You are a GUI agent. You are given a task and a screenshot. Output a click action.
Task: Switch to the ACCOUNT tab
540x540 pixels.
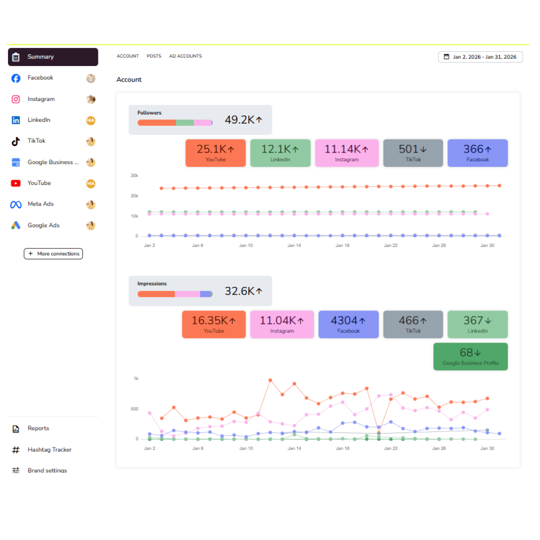127,56
